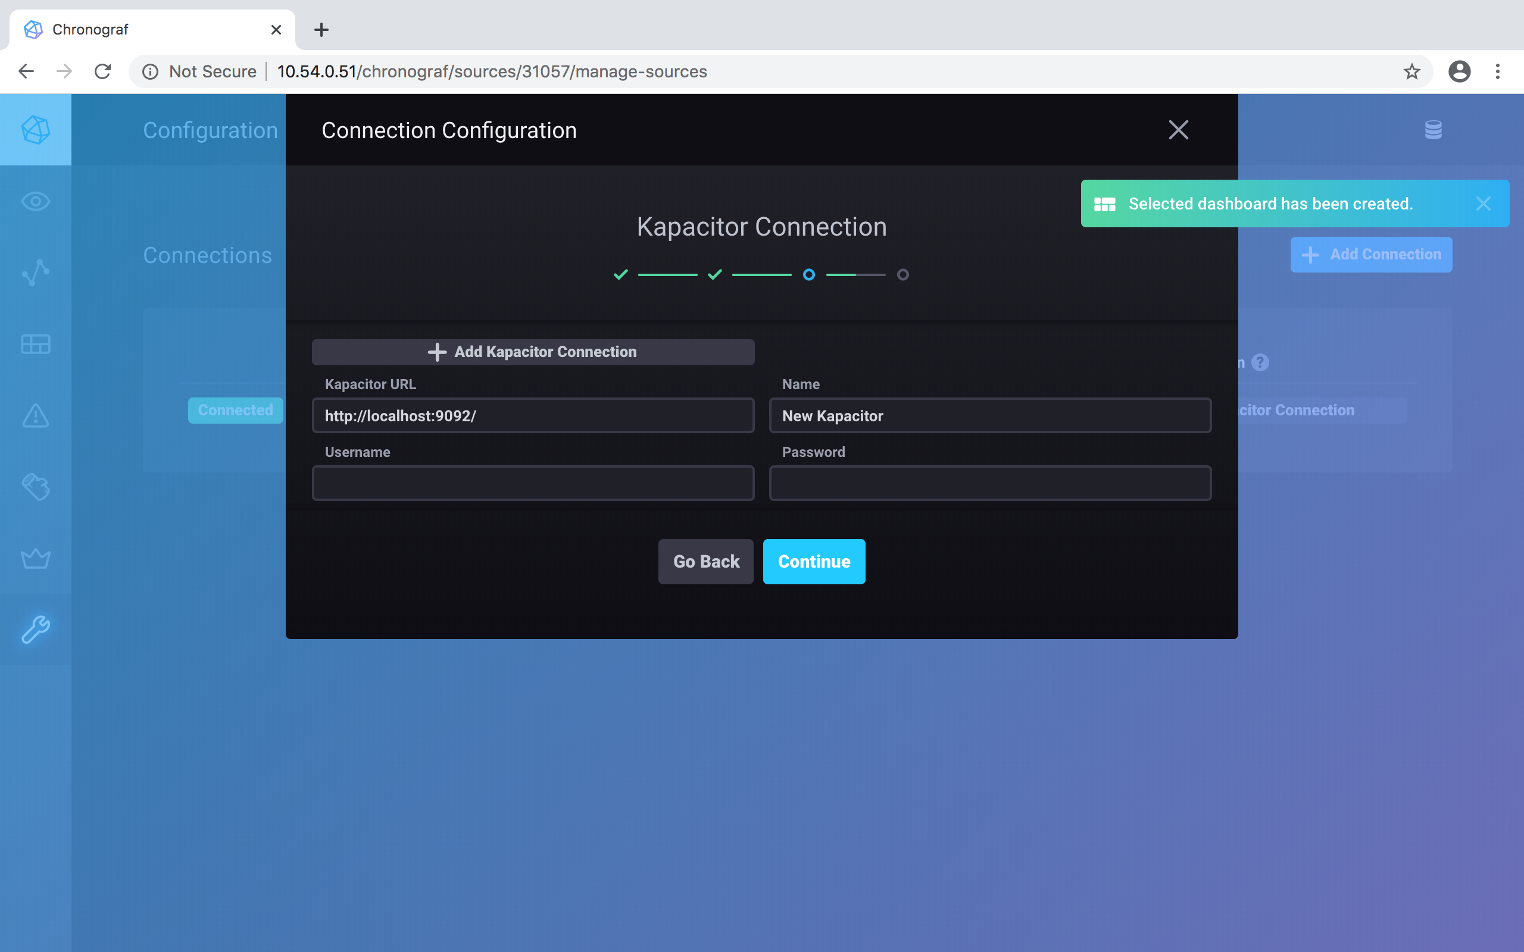The width and height of the screenshot is (1524, 952).
Task: Click the Connections heading
Action: pyautogui.click(x=207, y=255)
